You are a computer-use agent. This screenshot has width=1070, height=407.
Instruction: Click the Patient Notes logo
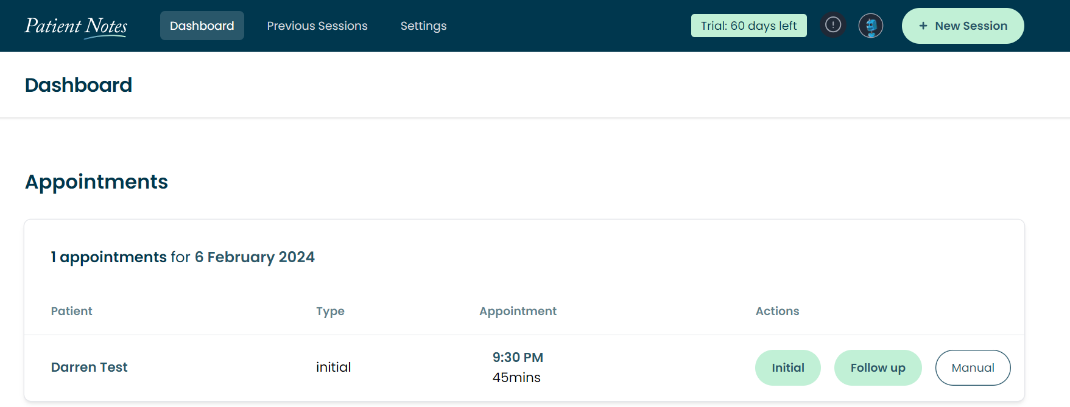click(76, 26)
